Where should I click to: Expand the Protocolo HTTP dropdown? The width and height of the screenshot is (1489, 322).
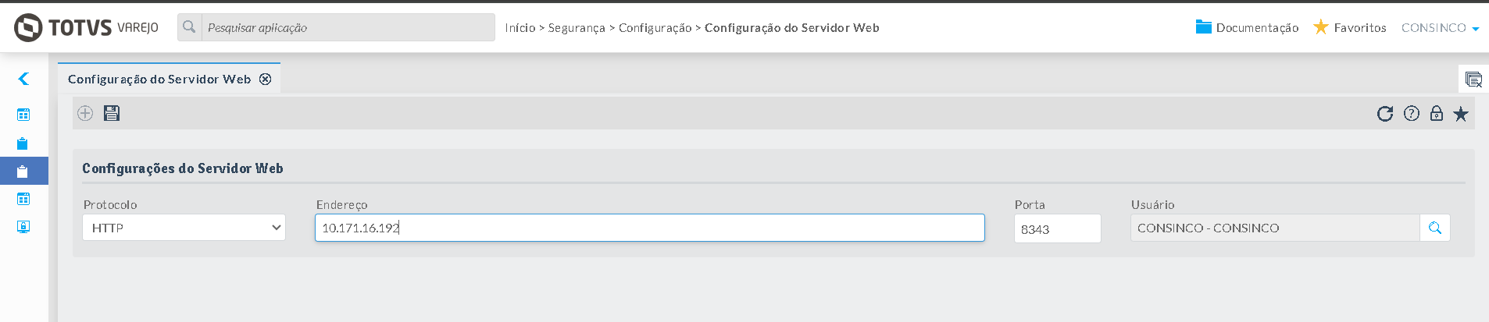coord(184,228)
